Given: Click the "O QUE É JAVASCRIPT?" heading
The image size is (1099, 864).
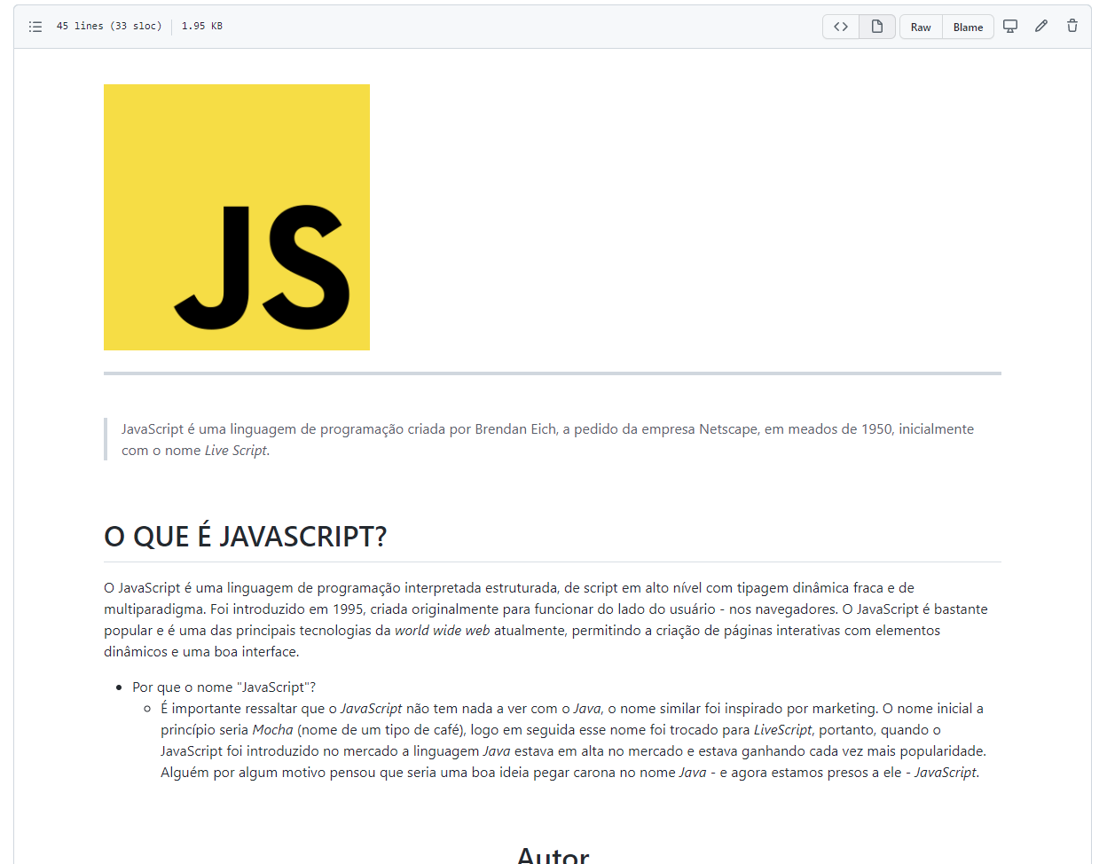Looking at the screenshot, I should click(246, 537).
